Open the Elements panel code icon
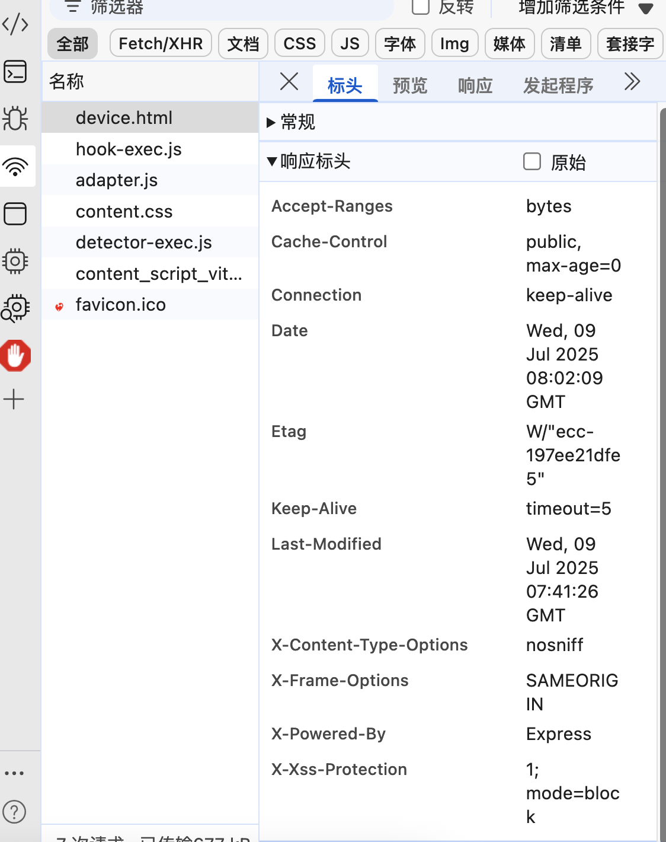Viewport: 666px width, 842px height. pos(15,24)
